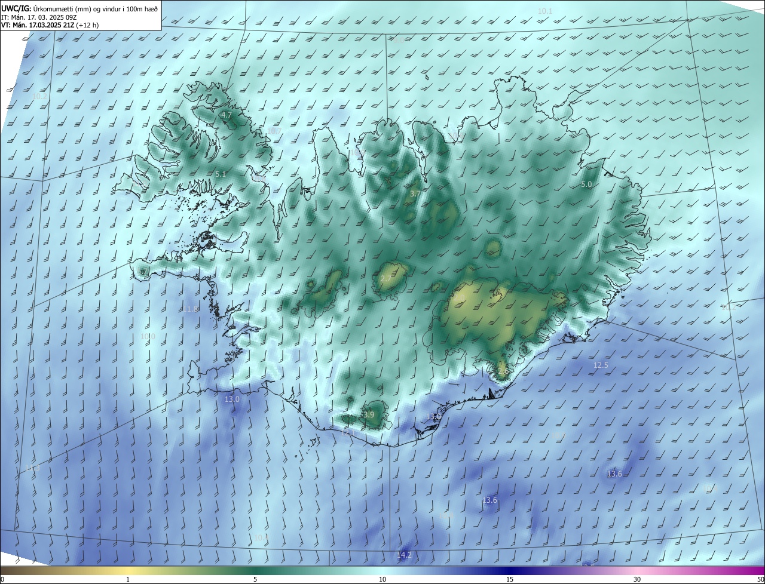Click the 30 tick on the color scale

(637, 579)
